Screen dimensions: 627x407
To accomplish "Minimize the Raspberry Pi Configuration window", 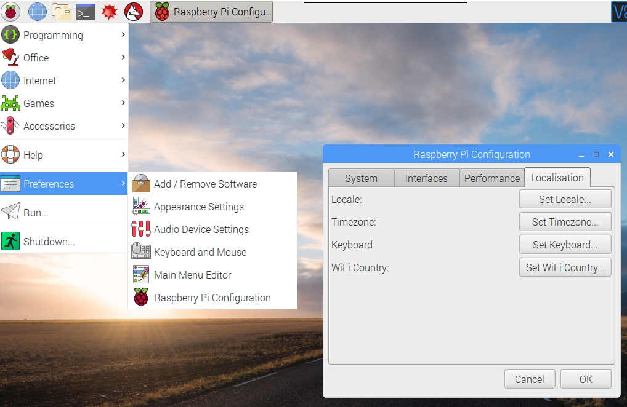I will click(581, 155).
